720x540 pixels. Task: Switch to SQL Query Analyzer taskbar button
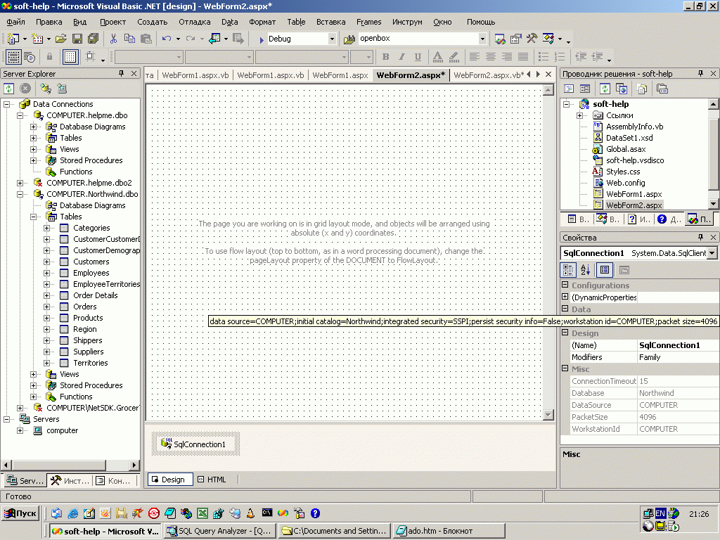220,531
